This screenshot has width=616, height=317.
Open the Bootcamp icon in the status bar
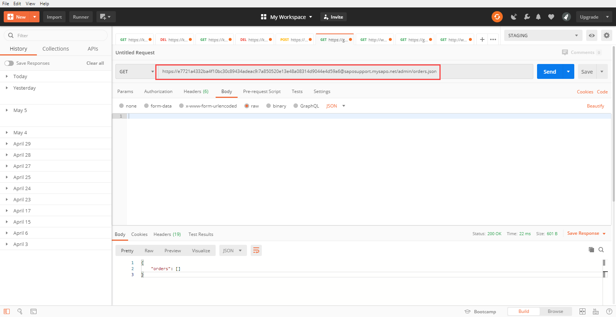pos(467,311)
